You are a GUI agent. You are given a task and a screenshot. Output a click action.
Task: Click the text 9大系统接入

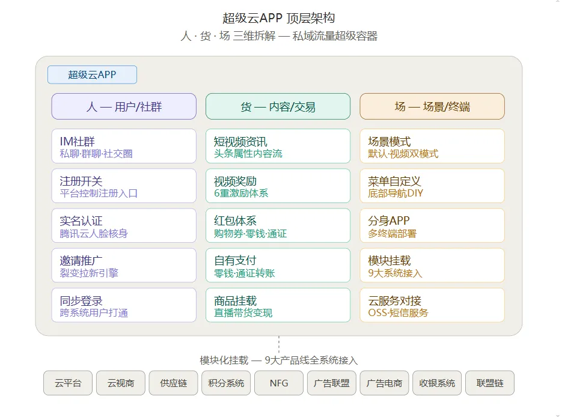395,273
